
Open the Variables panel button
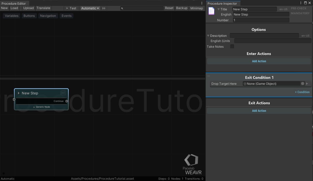pyautogui.click(x=12, y=16)
